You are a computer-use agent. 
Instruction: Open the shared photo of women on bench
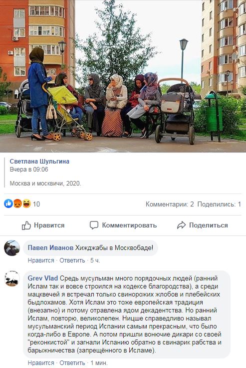point(123,76)
